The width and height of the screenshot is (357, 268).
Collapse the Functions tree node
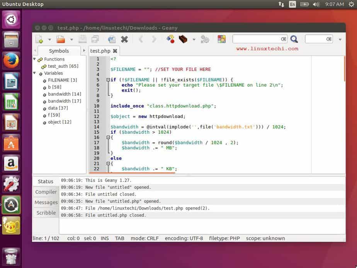pos(35,59)
